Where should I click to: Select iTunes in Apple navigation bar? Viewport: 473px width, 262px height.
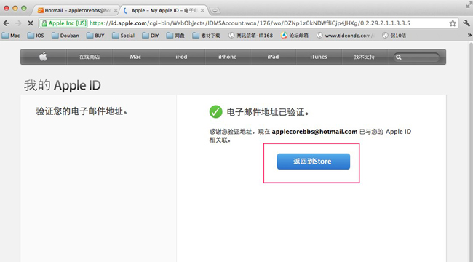click(x=319, y=57)
